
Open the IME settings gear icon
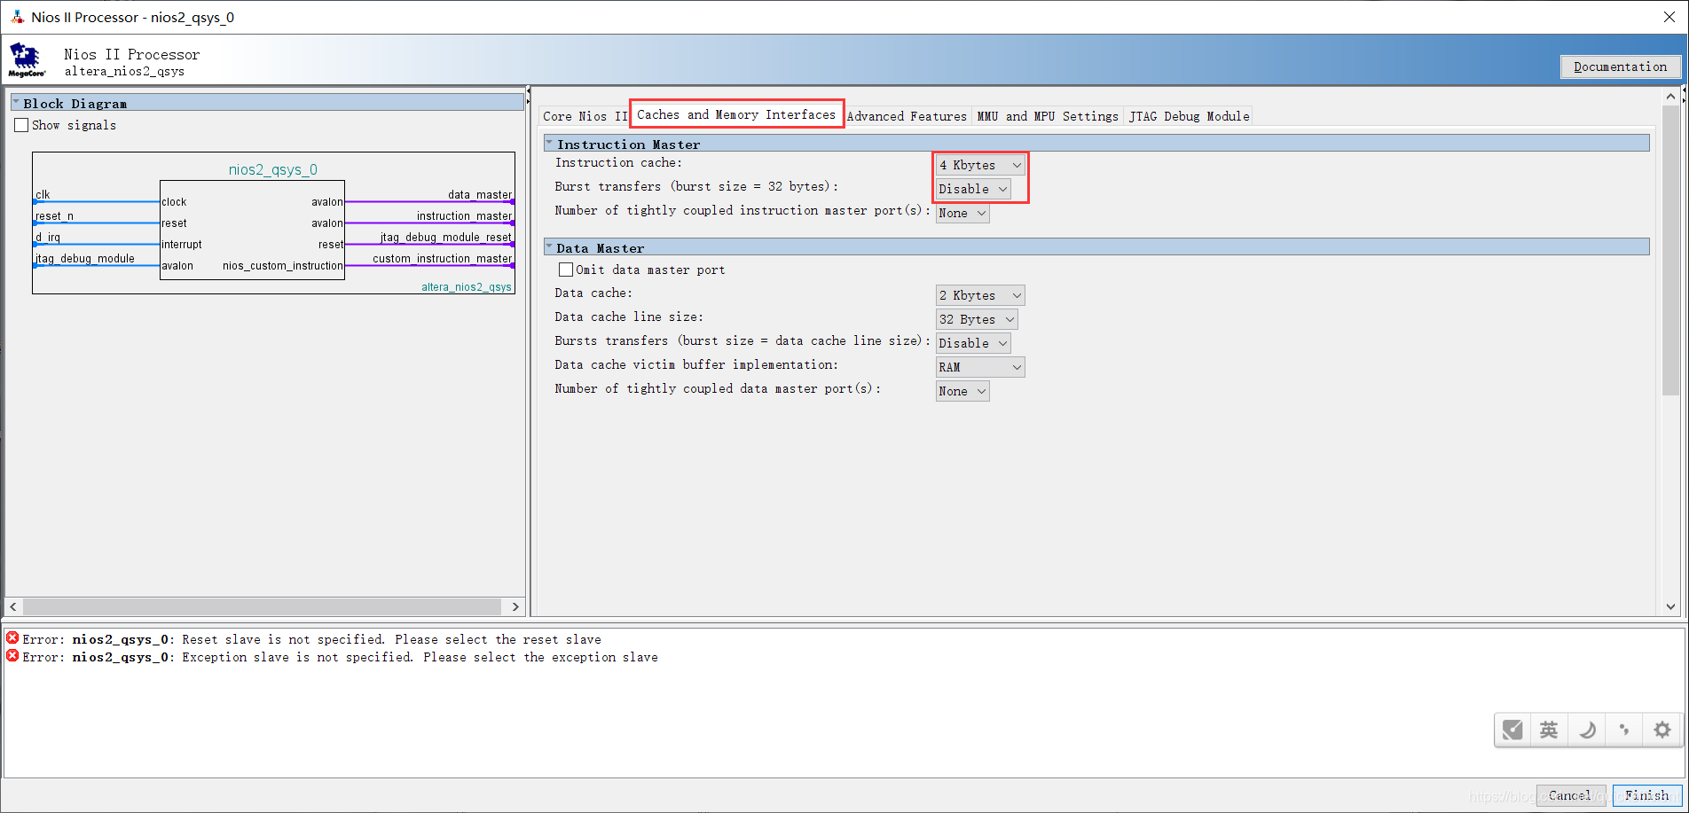point(1662,730)
